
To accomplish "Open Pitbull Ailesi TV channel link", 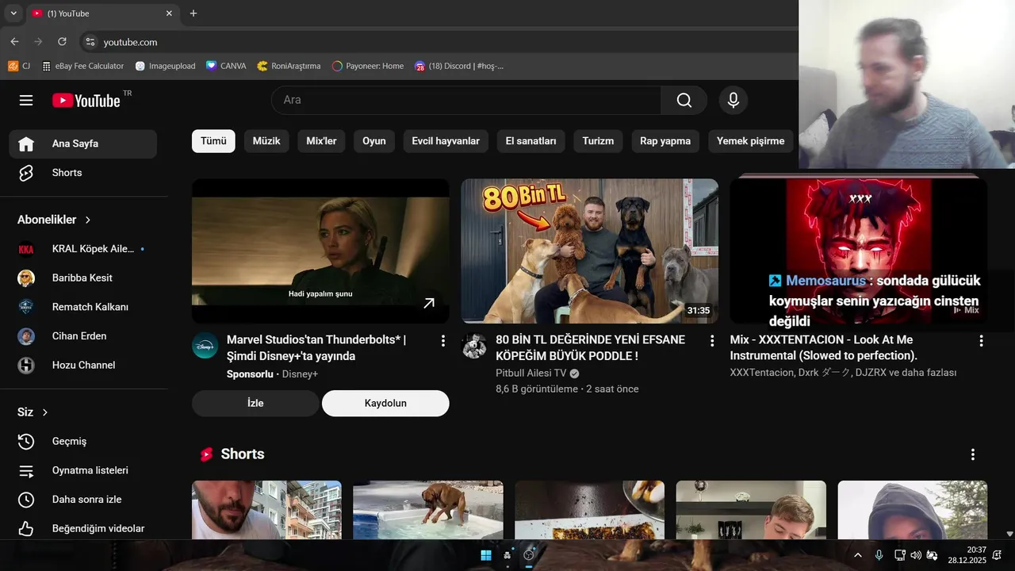I will point(530,373).
